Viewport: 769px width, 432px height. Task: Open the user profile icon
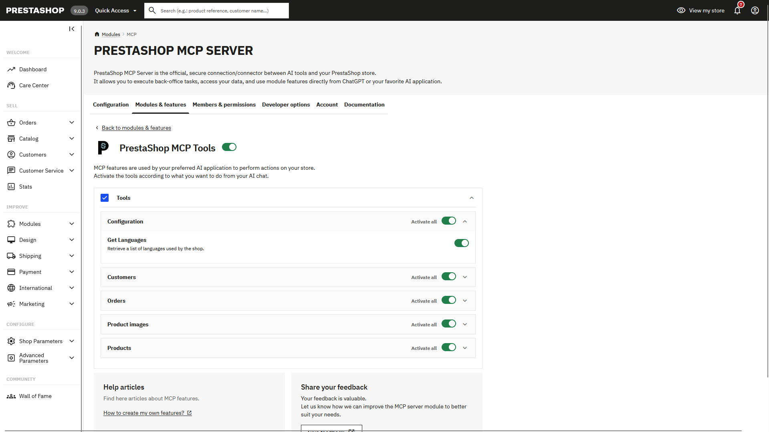755,10
